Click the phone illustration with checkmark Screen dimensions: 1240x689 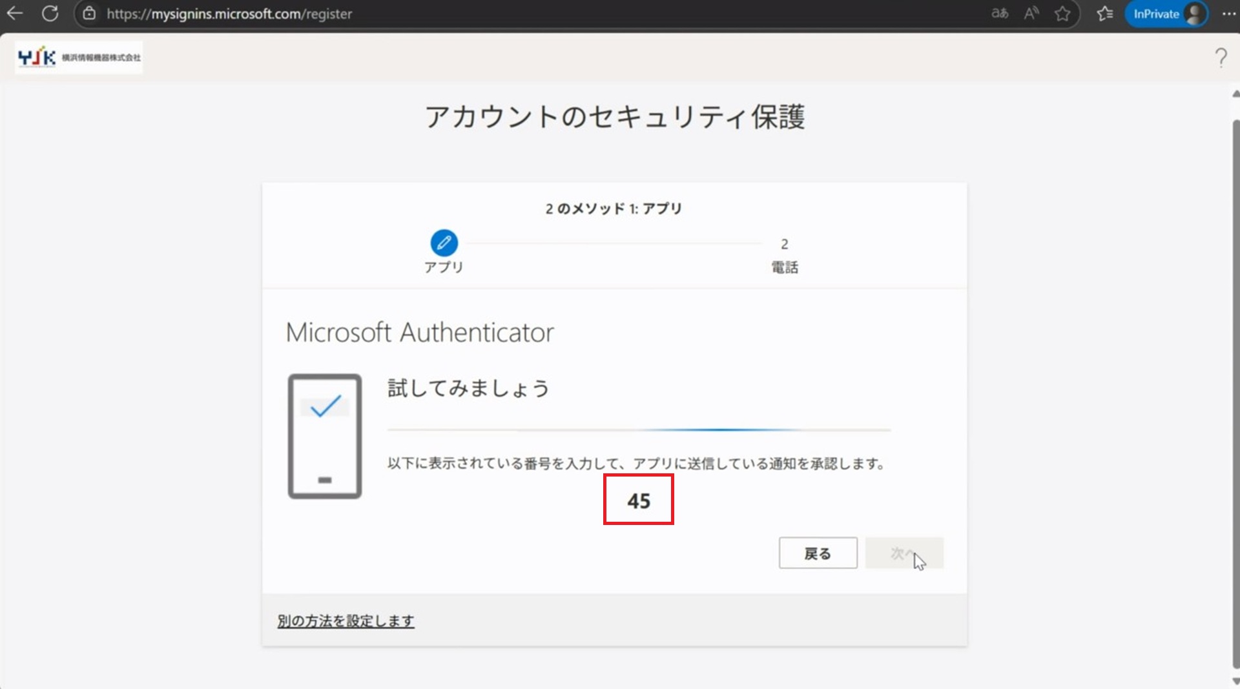click(325, 437)
